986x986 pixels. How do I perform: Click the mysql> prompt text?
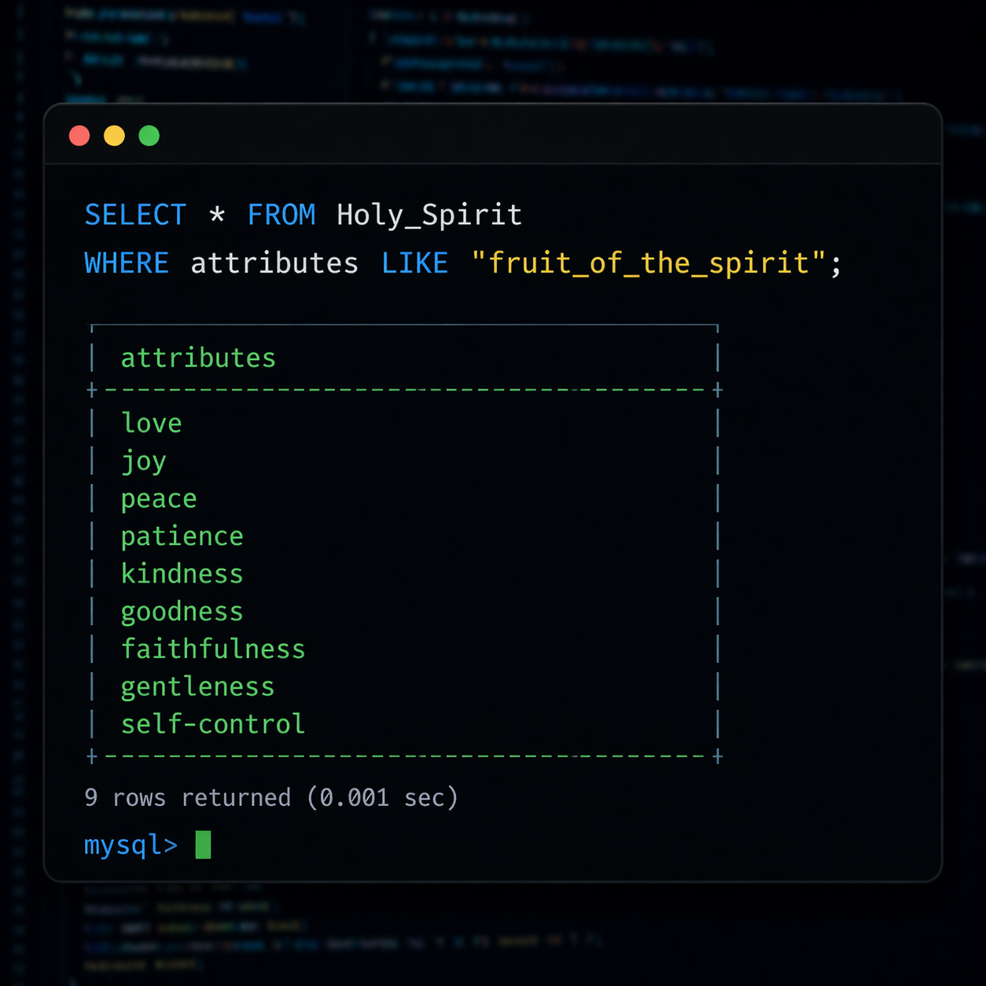[131, 845]
